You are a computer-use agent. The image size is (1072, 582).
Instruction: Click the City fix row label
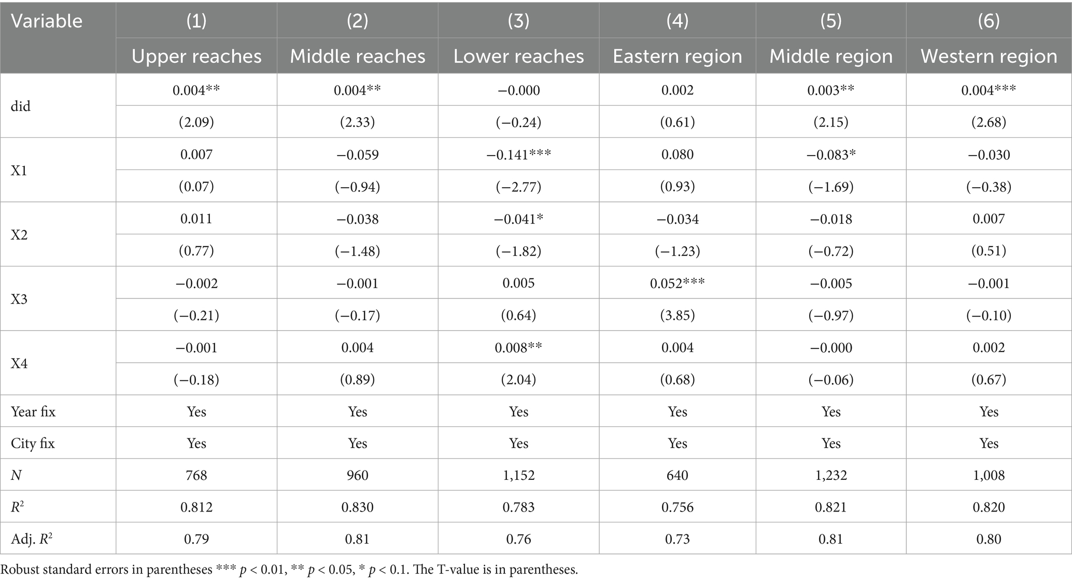(33, 443)
